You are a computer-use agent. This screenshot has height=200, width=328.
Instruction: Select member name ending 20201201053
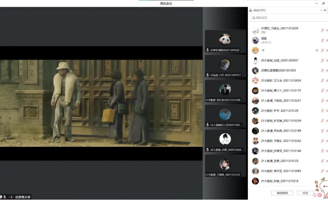[x=278, y=70]
